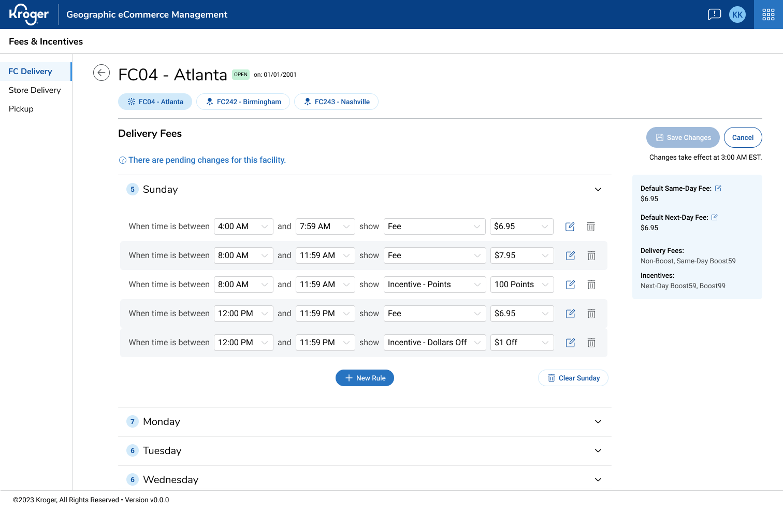This screenshot has width=783, height=509.
Task: Edit the Default Next-Day Fee
Action: click(715, 217)
